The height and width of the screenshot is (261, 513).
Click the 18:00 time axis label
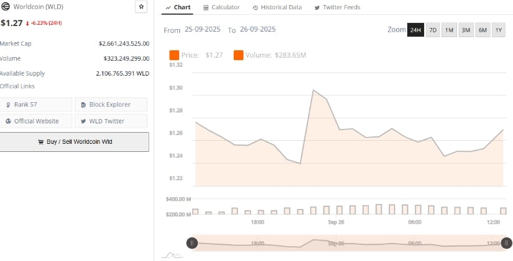[x=257, y=222]
